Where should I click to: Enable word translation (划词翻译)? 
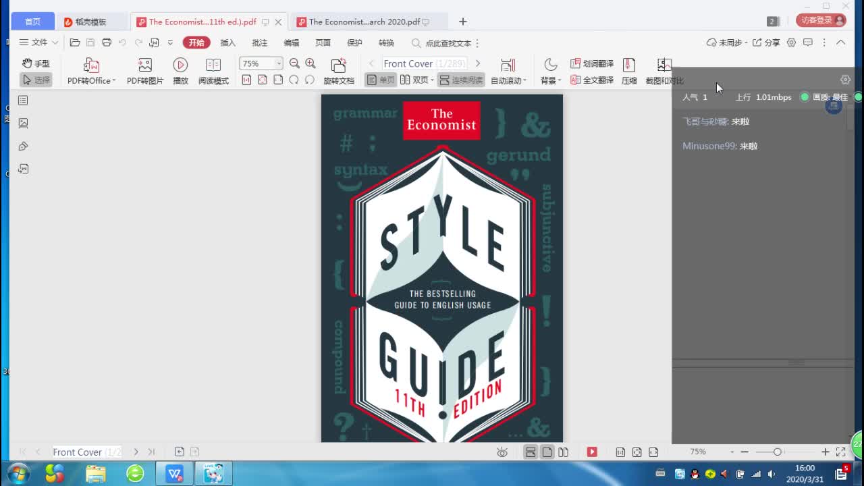click(592, 63)
